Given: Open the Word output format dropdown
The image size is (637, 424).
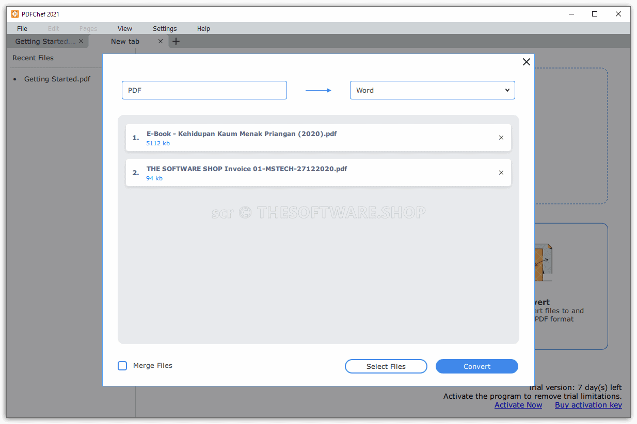Looking at the screenshot, I should [433, 90].
